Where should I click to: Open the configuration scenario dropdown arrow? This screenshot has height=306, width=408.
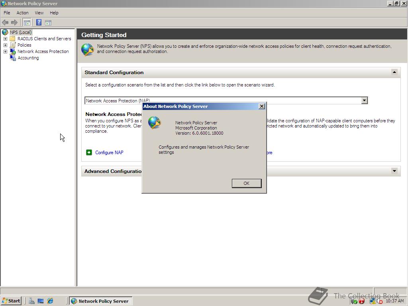[364, 100]
